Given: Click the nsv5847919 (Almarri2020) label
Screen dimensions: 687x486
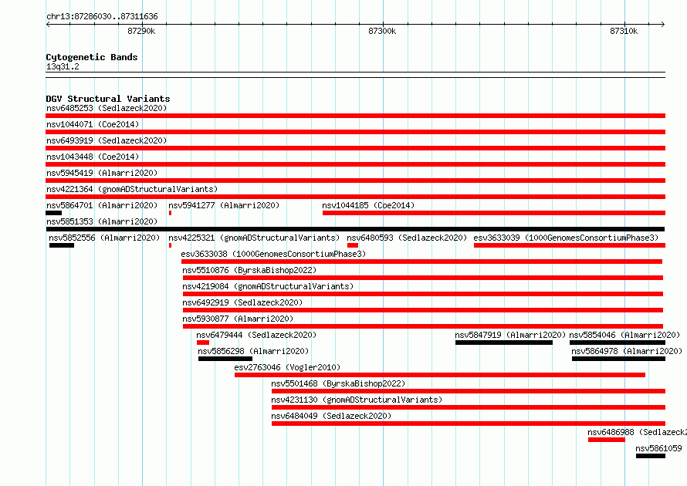Looking at the screenshot, I should tap(510, 335).
